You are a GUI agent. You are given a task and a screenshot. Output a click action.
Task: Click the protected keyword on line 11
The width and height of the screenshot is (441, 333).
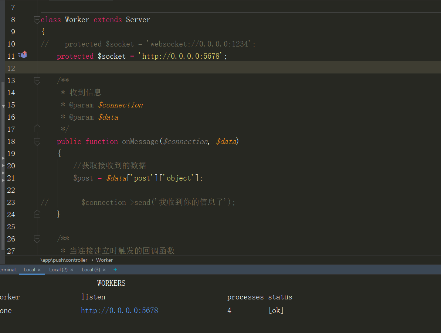tap(75, 56)
